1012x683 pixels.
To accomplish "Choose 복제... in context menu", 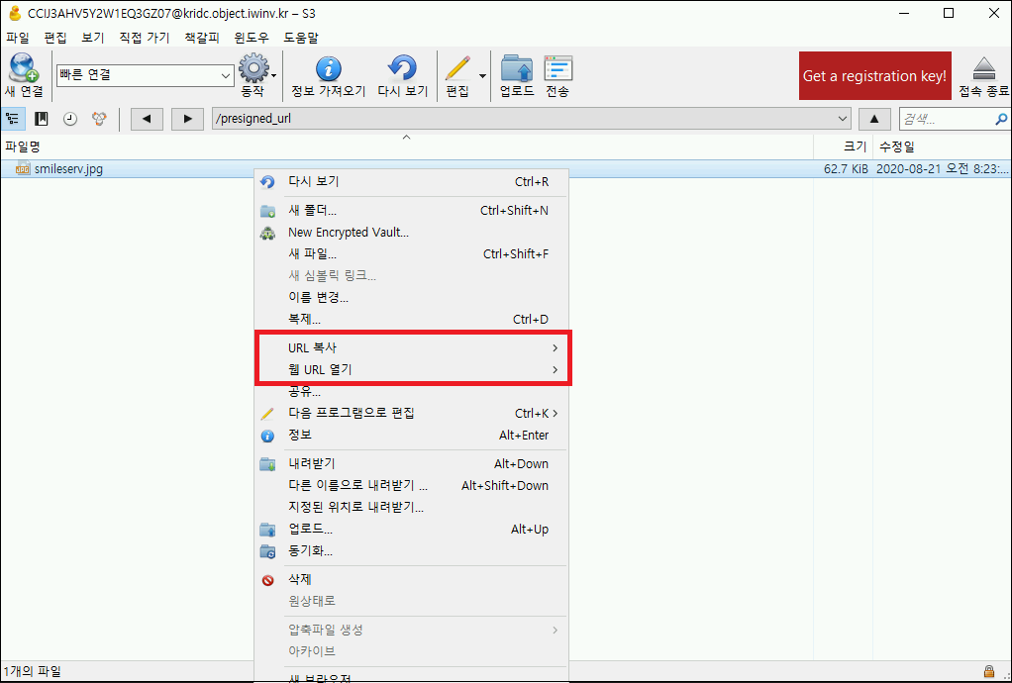I will pyautogui.click(x=412, y=320).
